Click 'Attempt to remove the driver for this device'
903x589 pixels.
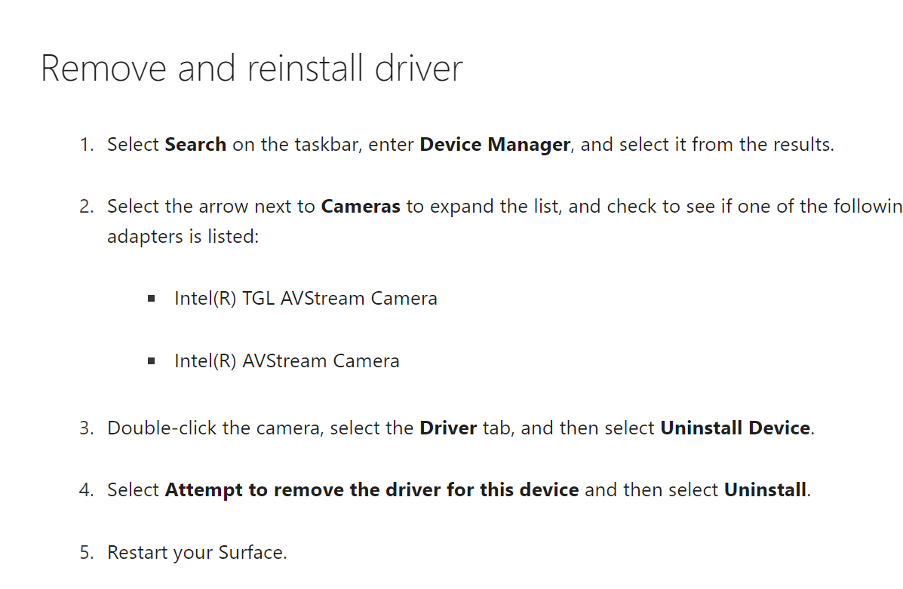point(372,490)
